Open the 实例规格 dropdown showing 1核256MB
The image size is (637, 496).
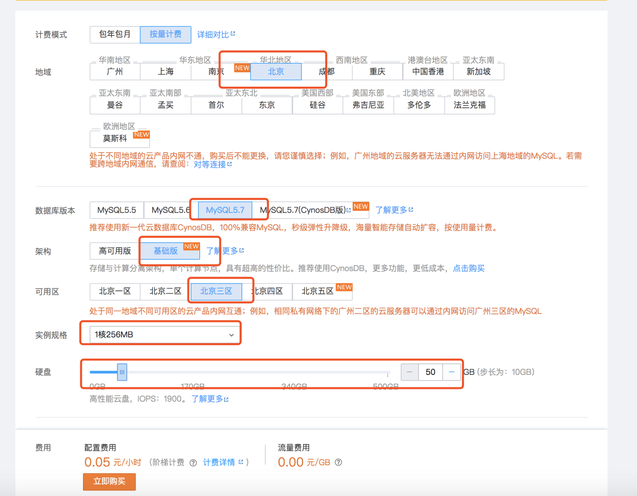coord(164,335)
